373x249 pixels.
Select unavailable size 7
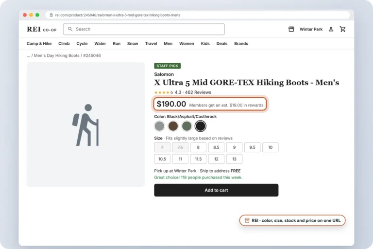(162, 147)
